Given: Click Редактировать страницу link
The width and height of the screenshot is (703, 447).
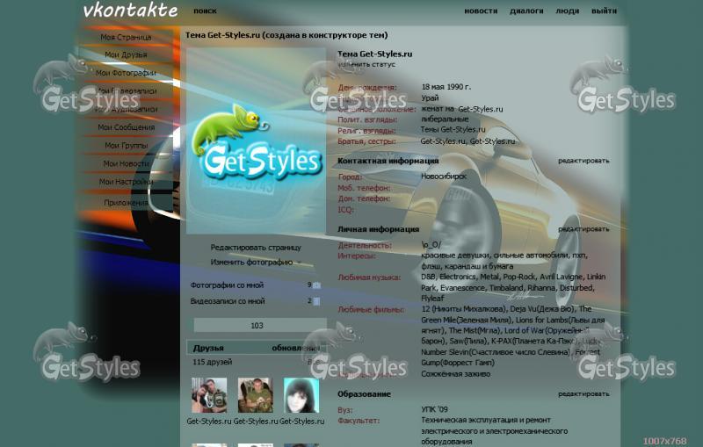Looking at the screenshot, I should pos(256,248).
